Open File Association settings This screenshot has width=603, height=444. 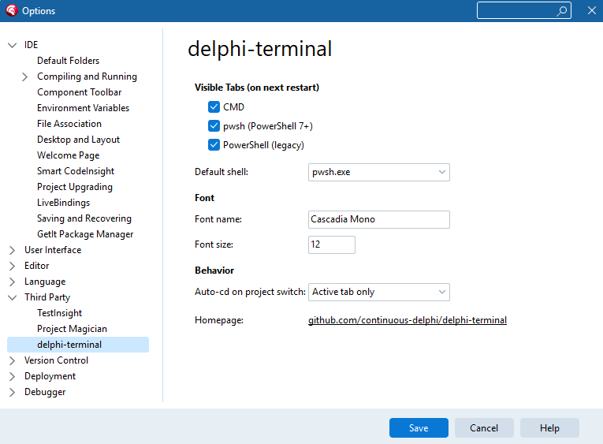(69, 124)
